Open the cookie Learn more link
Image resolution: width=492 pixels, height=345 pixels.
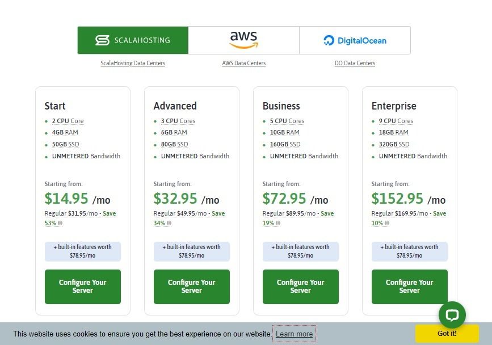click(295, 334)
